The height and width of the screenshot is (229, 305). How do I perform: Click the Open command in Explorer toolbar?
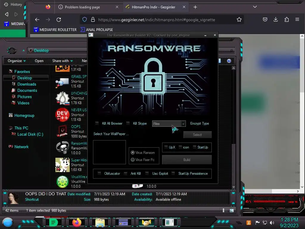(x=39, y=61)
